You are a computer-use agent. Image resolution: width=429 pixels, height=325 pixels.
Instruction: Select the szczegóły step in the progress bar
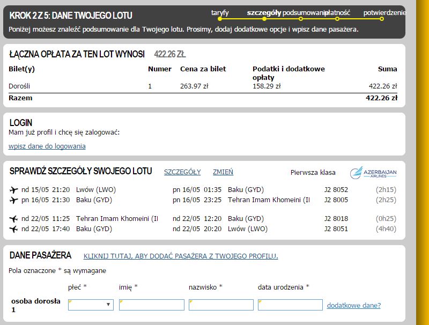264,12
